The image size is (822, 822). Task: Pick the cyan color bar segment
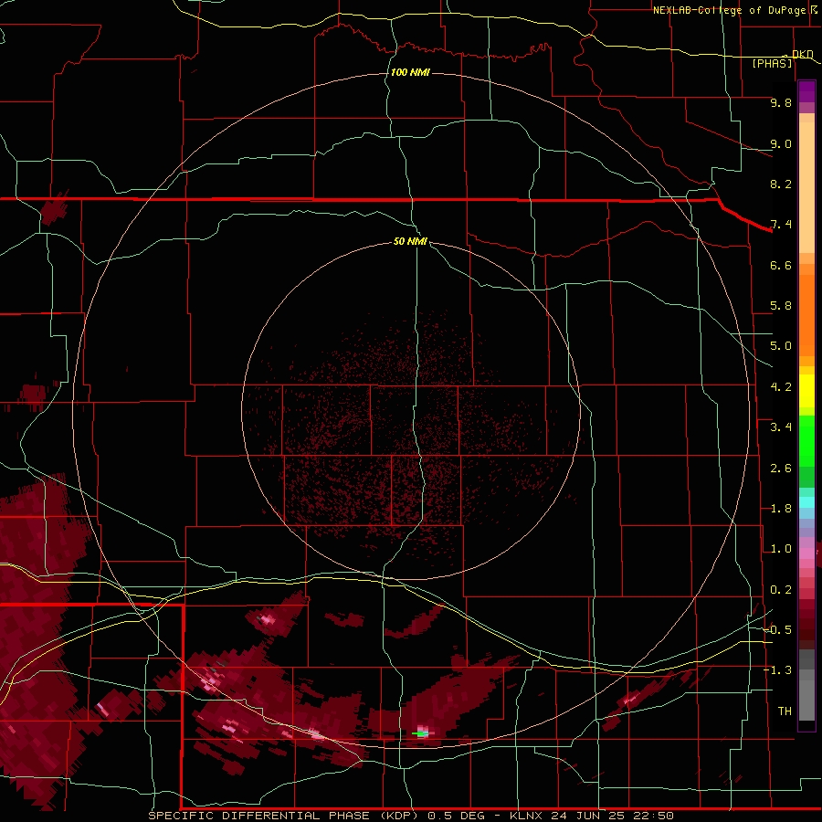806,502
